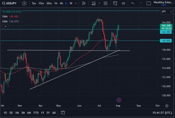The width and height of the screenshot is (175, 118).
Task: Open the candlestick chart style menu
Action: (84, 3)
